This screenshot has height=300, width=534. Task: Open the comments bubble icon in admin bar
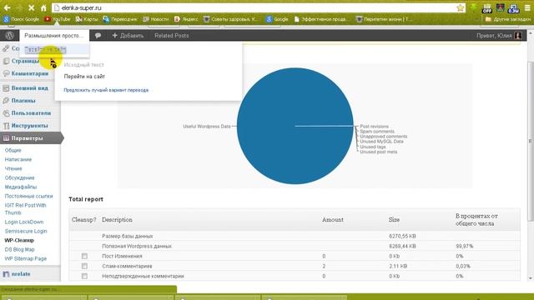(x=98, y=35)
